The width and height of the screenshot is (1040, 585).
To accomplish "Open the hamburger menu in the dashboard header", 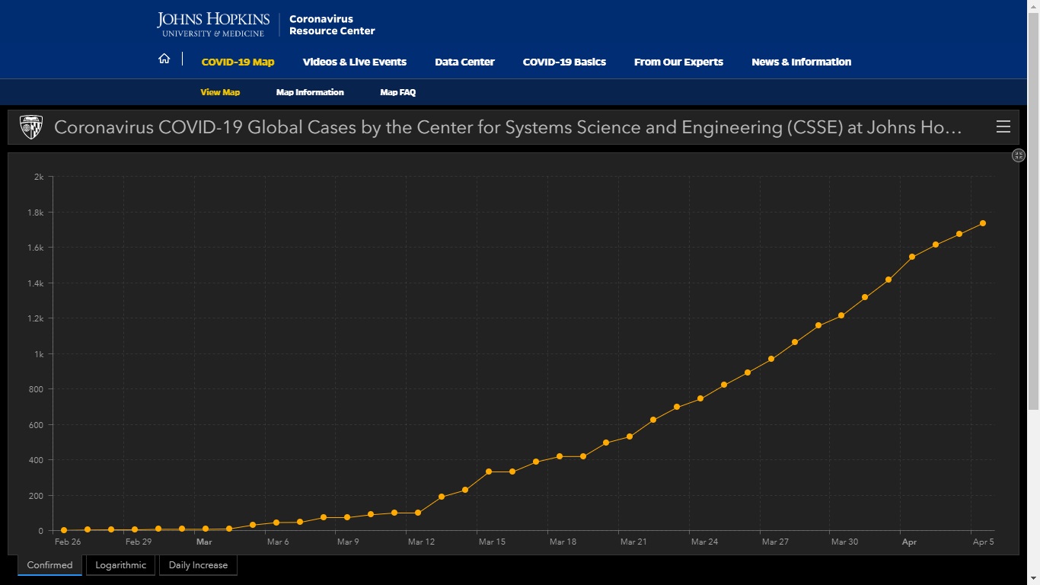I will tap(1003, 127).
